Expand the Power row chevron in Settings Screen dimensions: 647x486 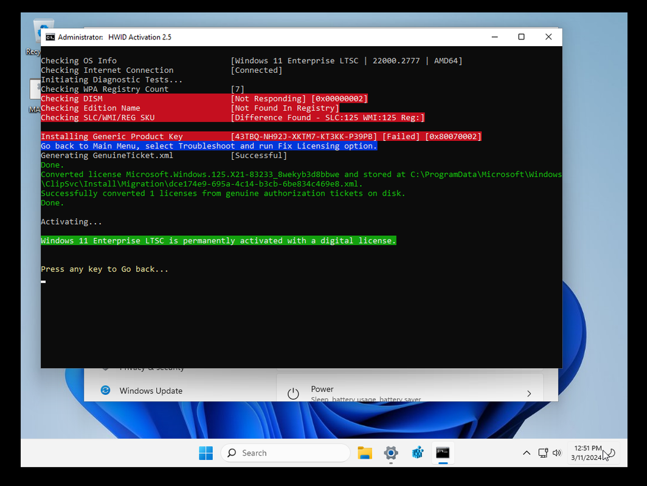(x=529, y=394)
